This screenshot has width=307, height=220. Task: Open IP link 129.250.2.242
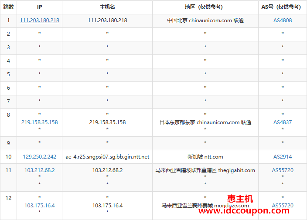pos(39,156)
